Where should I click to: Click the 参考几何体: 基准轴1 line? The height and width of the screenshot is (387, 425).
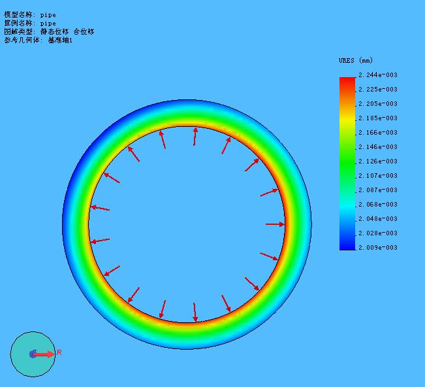tap(39, 40)
